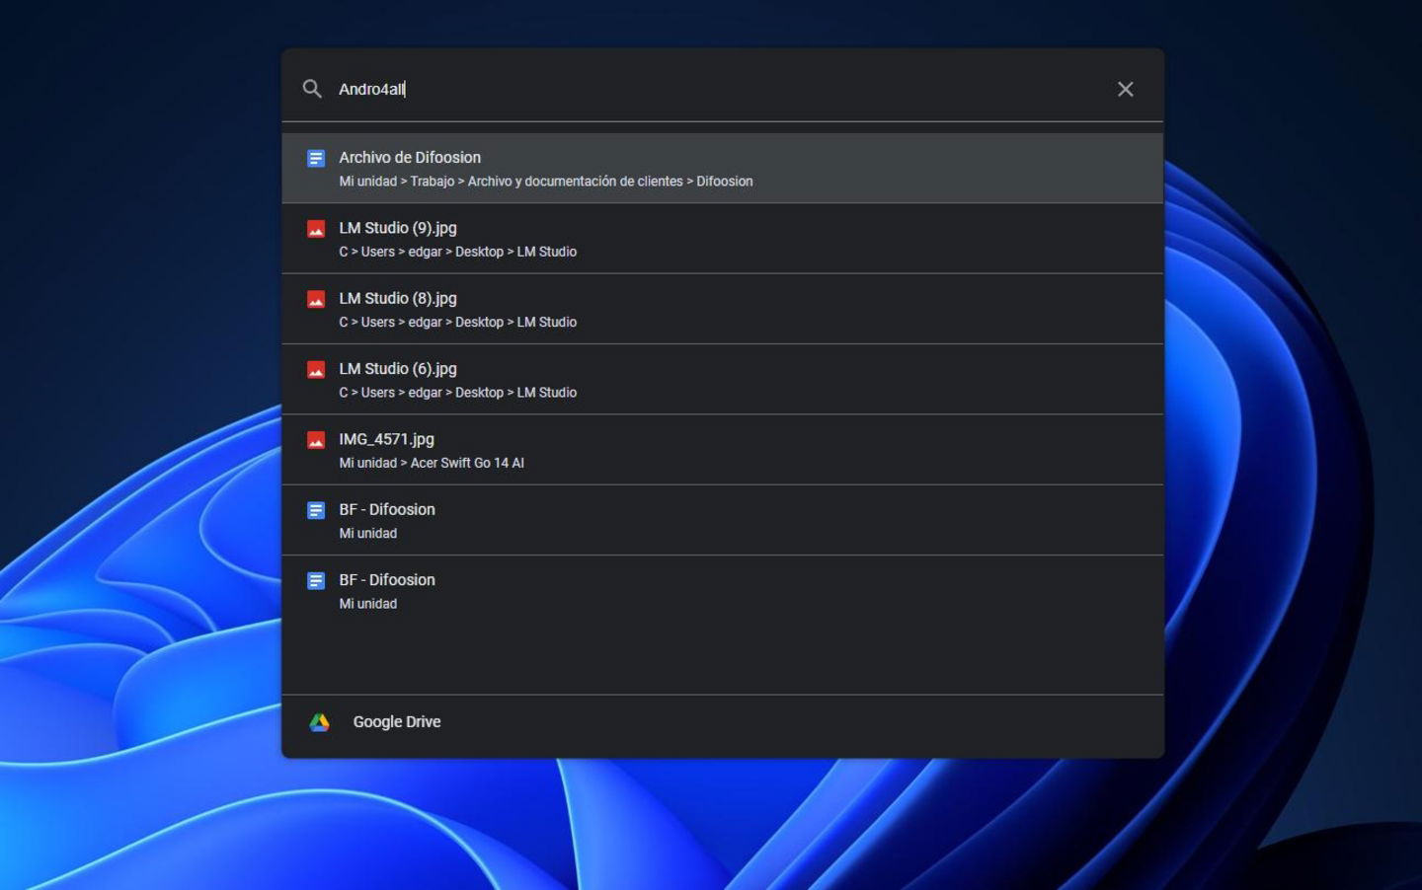Click the path under Archivo de Difoosion

[546, 182]
